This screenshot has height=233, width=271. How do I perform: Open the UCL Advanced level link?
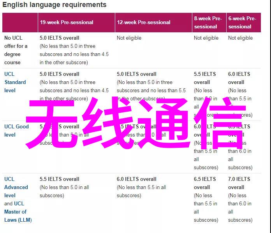(16, 187)
